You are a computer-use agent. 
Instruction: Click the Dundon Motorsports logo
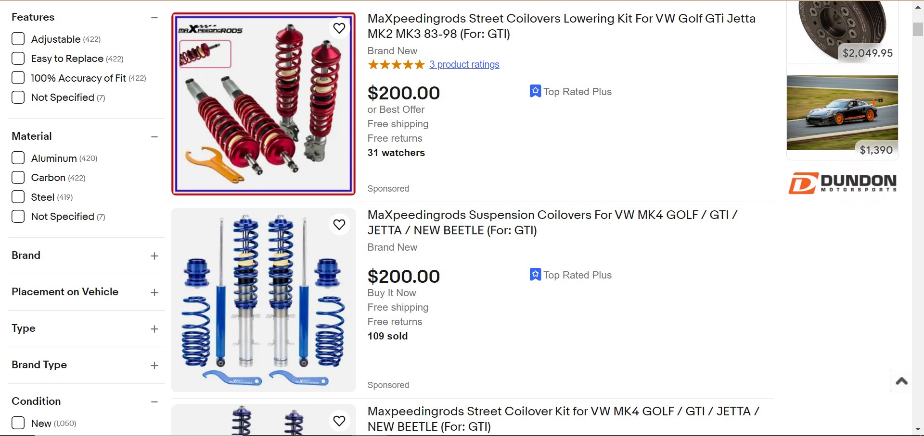tap(842, 182)
